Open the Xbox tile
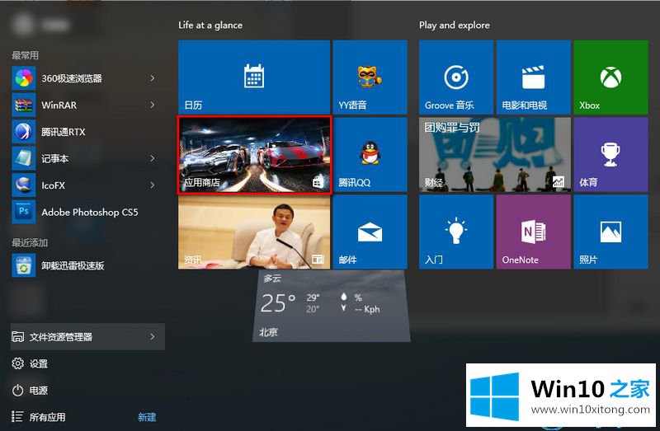The image size is (660, 431). [x=610, y=77]
